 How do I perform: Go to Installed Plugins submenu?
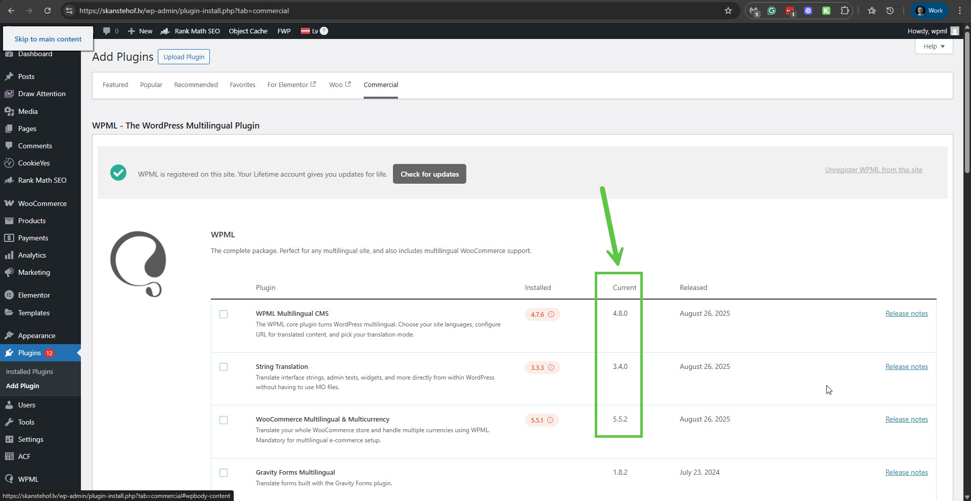[29, 371]
